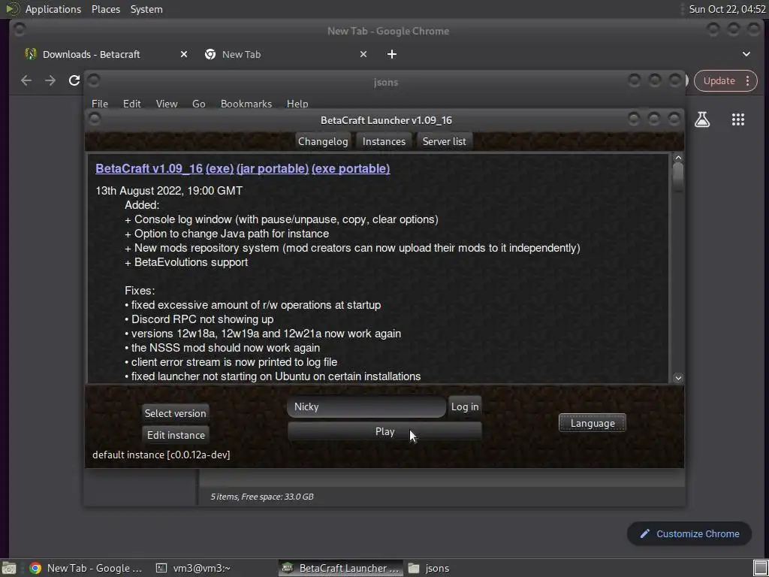
Task: Open the Edit menu in jsons window
Action: pos(131,104)
